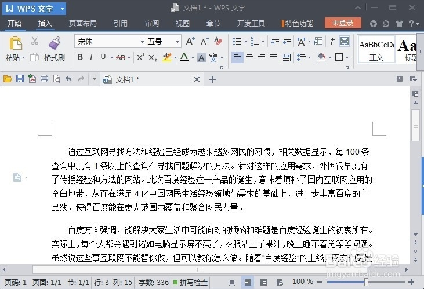Expand borders dropdown arrow
Image resolution: width=424 pixels, height=289 pixels.
point(347,57)
